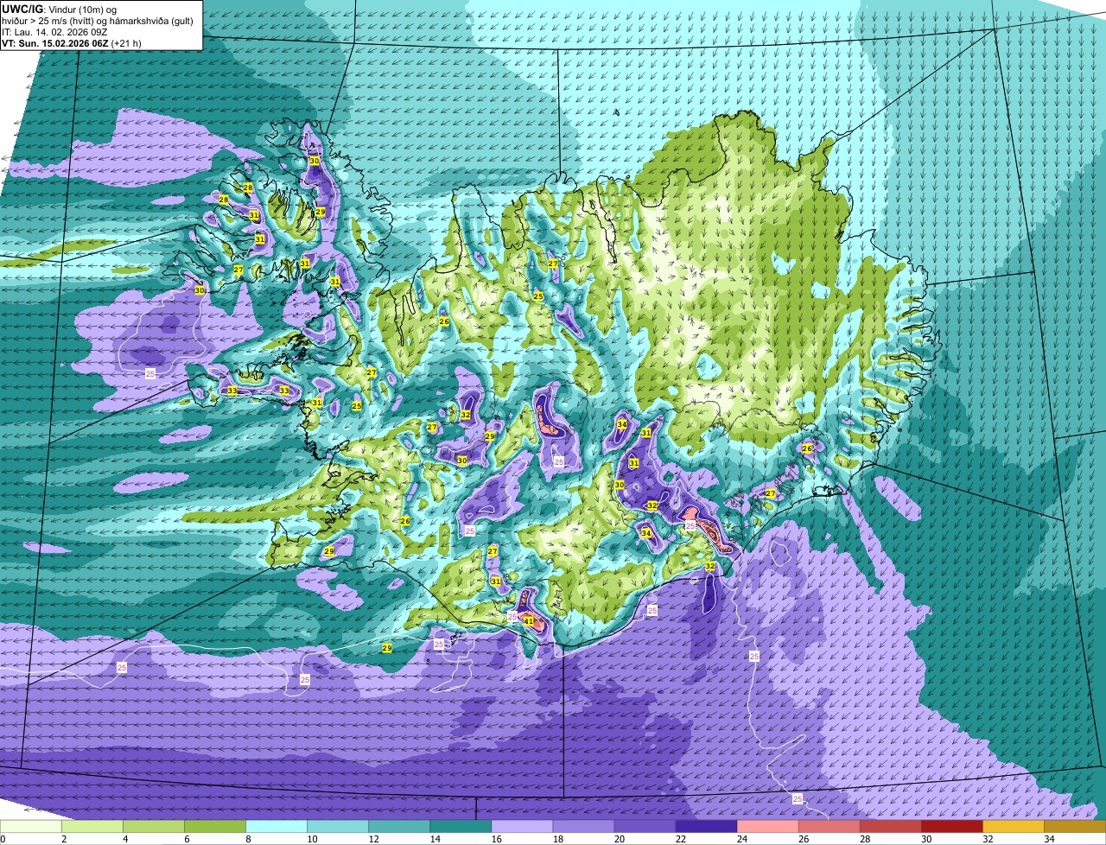Click the dark gold legend swatch above 34 m/s
The height and width of the screenshot is (845, 1106).
coord(1075,826)
